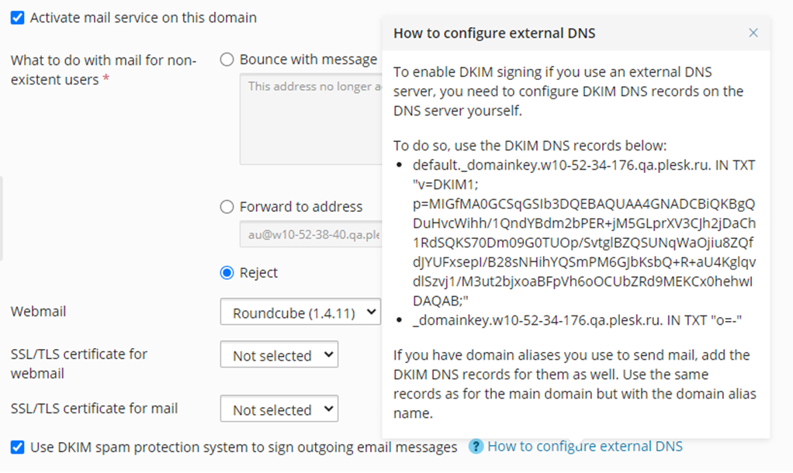Open the How to configure external DNS link
Viewport: 793px width, 473px height.
584,447
